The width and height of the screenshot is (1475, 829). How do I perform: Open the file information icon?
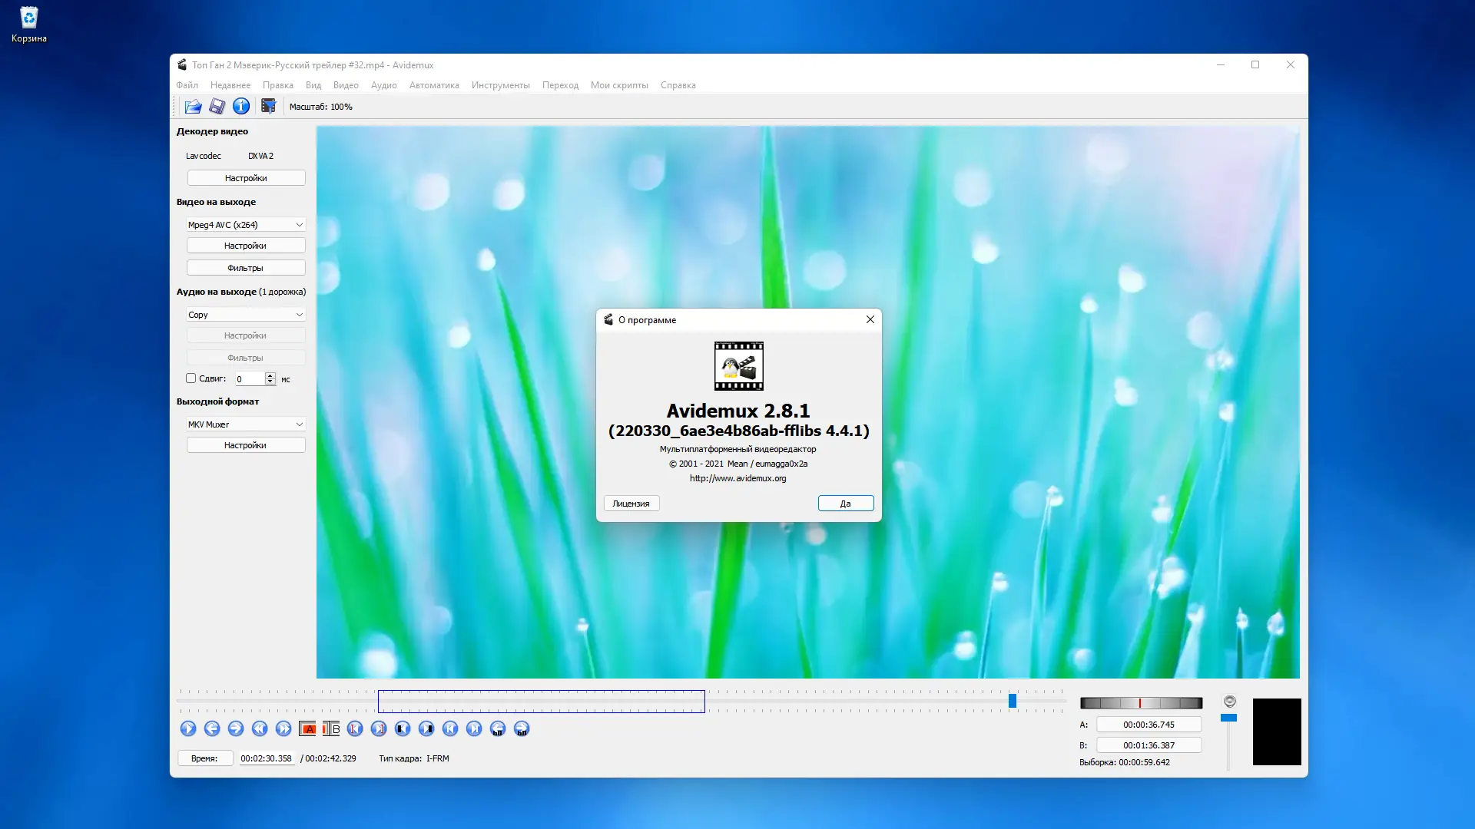click(x=241, y=107)
